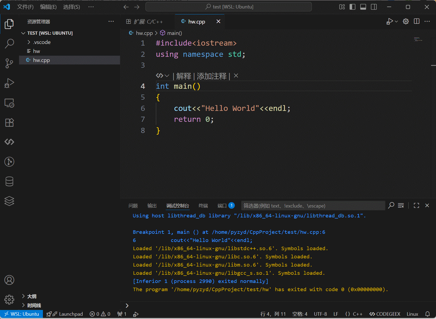The height and width of the screenshot is (319, 436).
Task: Click Launchpad in status bar
Action: pyautogui.click(x=65, y=314)
